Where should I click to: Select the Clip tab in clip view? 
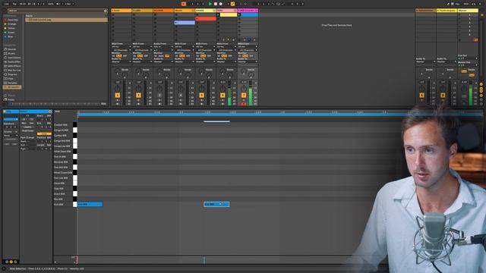(x=11, y=111)
